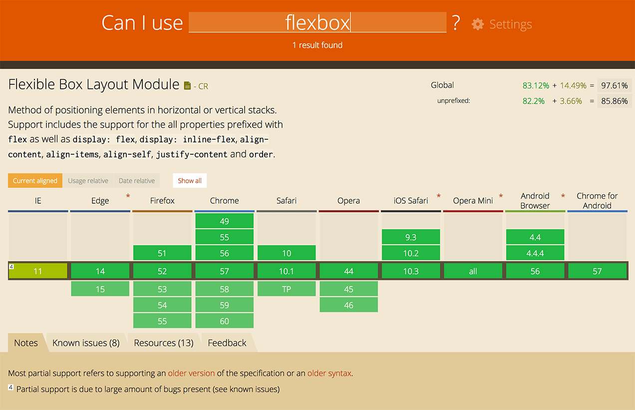
Task: Select the Android Browser 4.4.4 cell
Action: pos(535,253)
